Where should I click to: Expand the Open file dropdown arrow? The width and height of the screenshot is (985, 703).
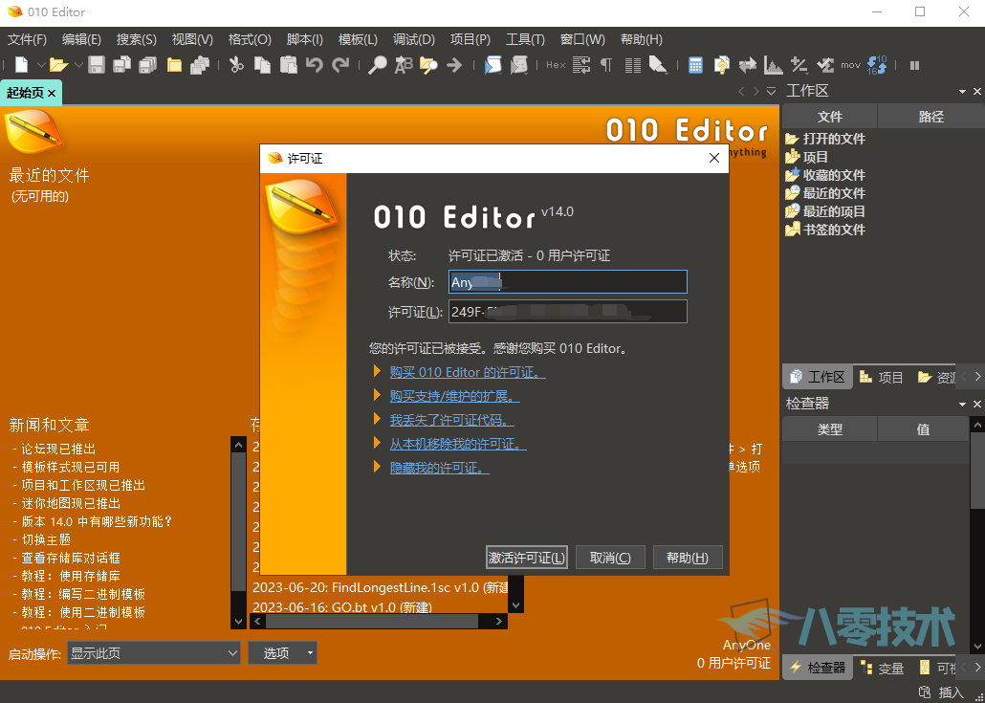tap(78, 65)
